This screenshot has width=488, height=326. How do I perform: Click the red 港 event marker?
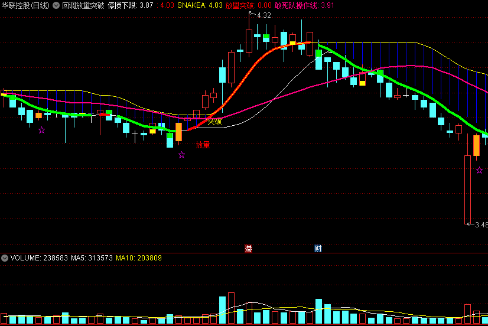(x=248, y=249)
